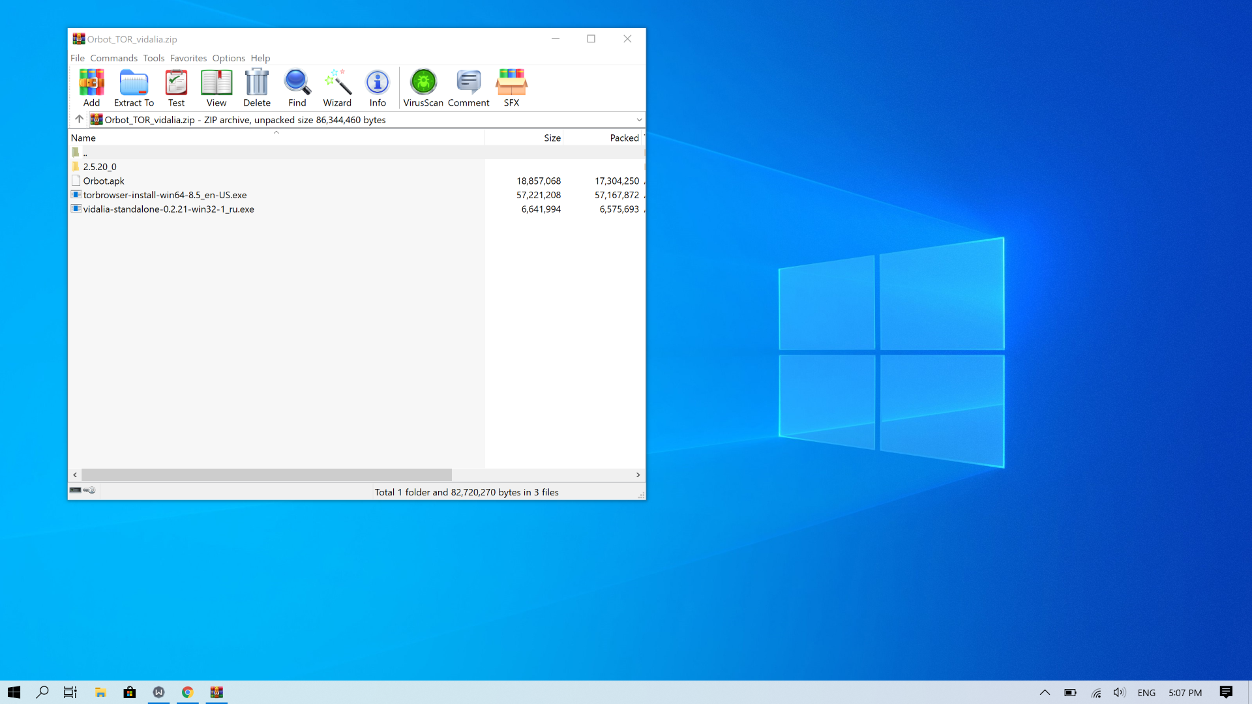Screen dimensions: 1252x704
Task: Click the status bar total text
Action: (466, 492)
